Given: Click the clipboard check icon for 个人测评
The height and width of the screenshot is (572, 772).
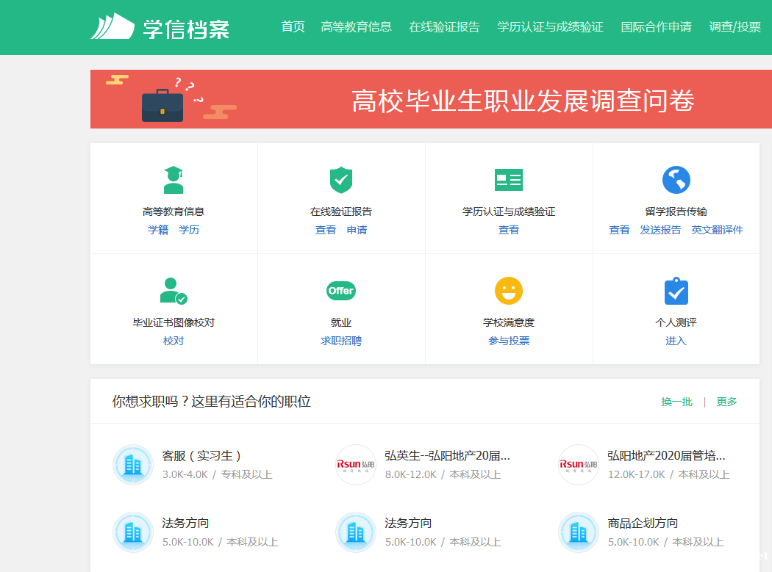Looking at the screenshot, I should pyautogui.click(x=676, y=292).
